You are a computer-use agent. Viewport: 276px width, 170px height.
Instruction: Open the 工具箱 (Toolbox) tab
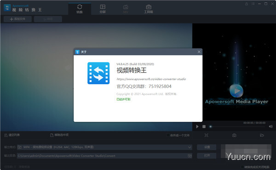149,9
